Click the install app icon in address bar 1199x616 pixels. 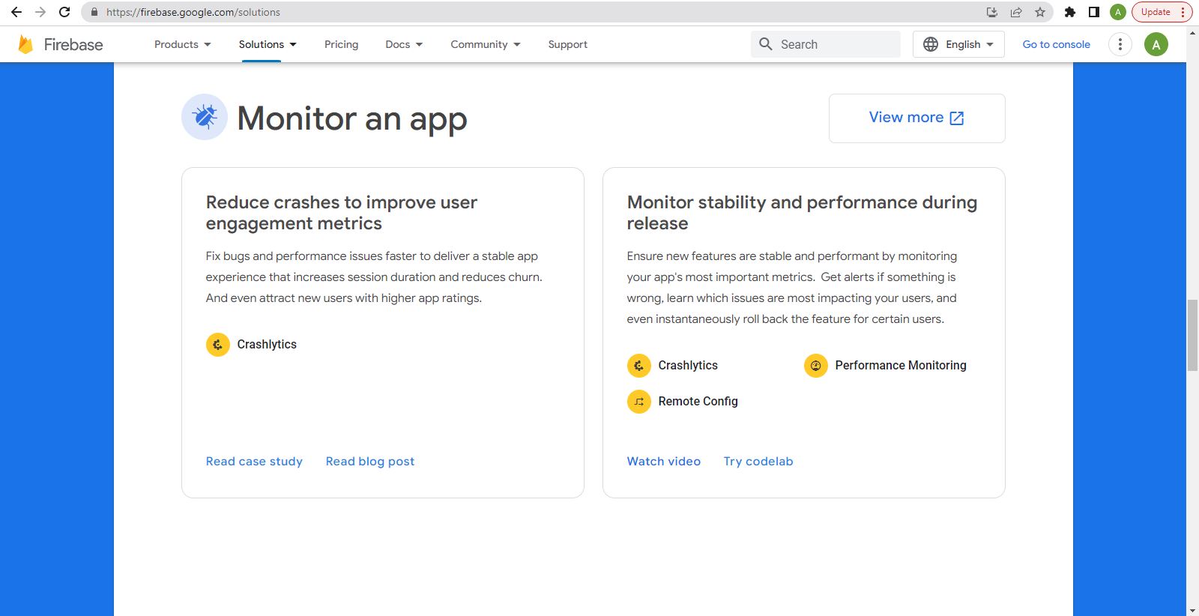[992, 12]
